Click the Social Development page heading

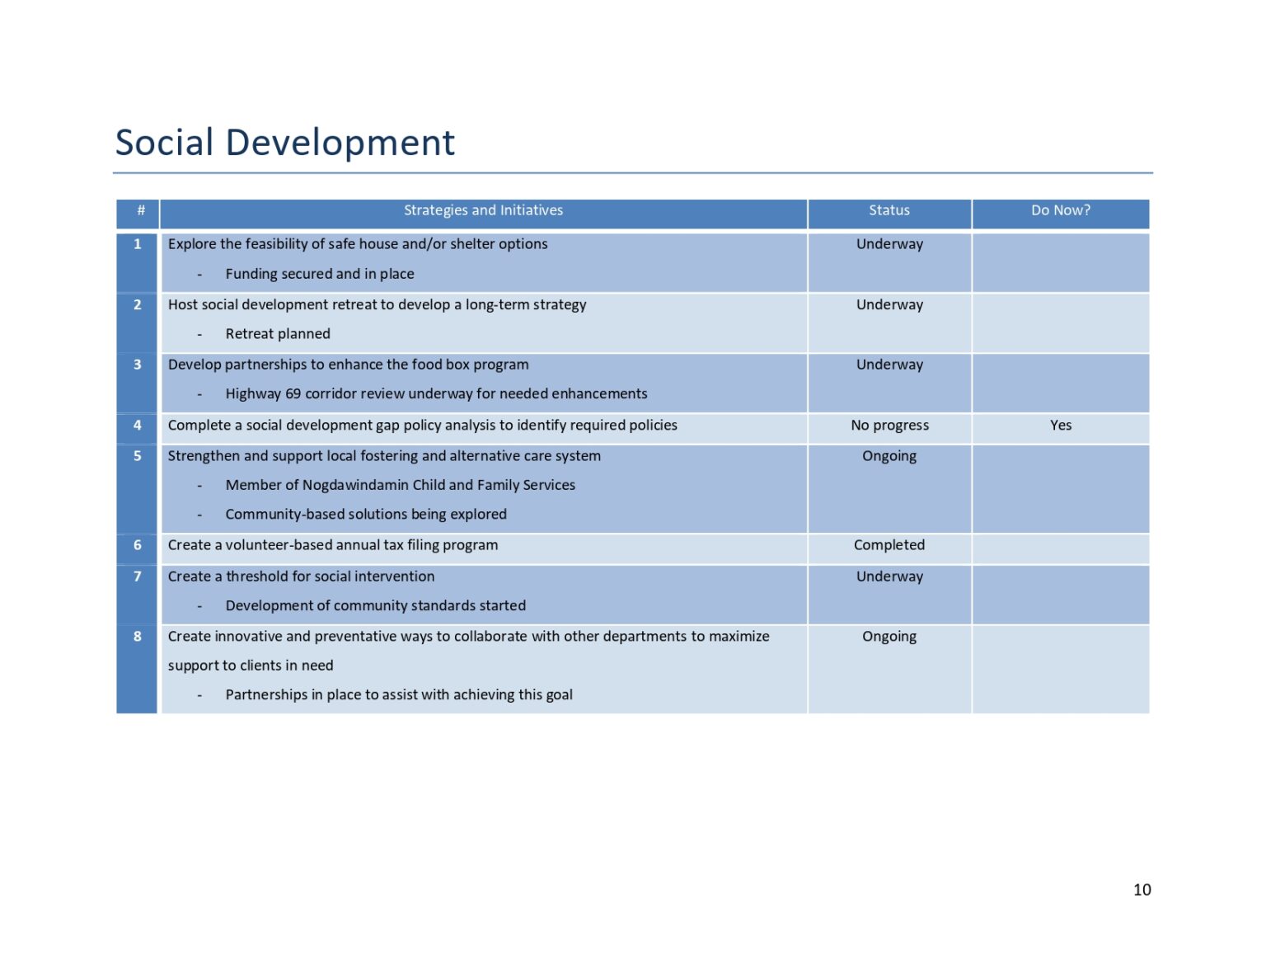tap(285, 143)
